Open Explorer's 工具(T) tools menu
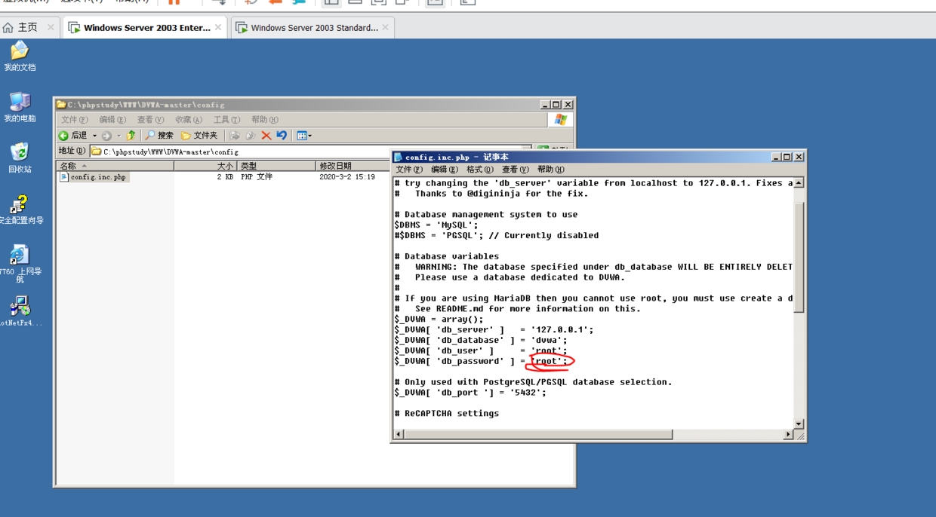This screenshot has width=936, height=517. (226, 120)
